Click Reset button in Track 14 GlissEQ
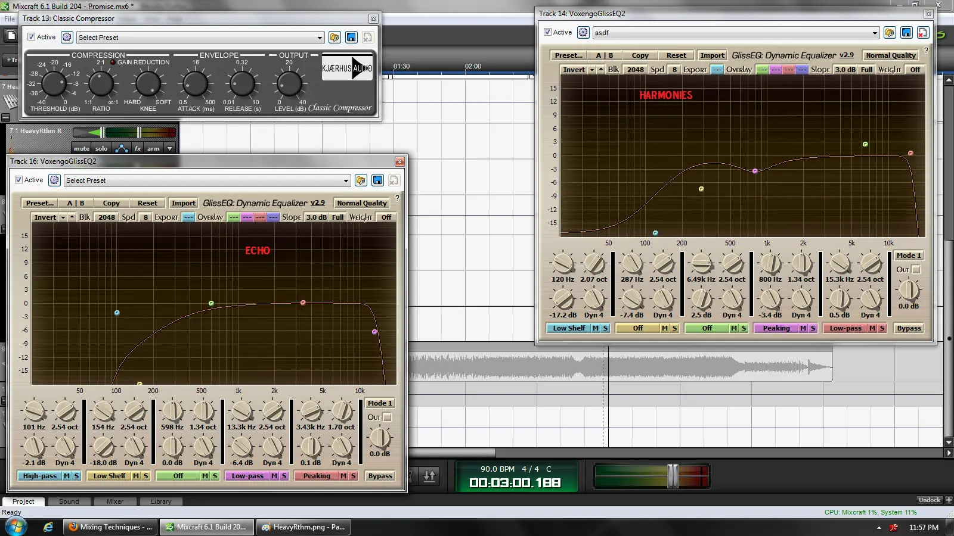 (676, 55)
